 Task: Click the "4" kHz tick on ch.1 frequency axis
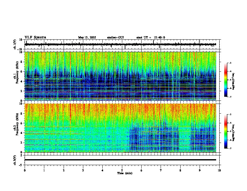pos(22,81)
